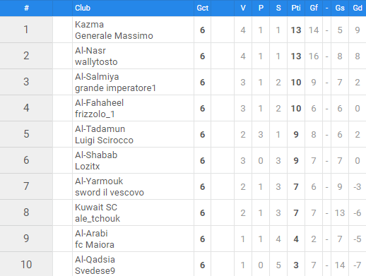Sort by the Gf column header

pyautogui.click(x=314, y=8)
